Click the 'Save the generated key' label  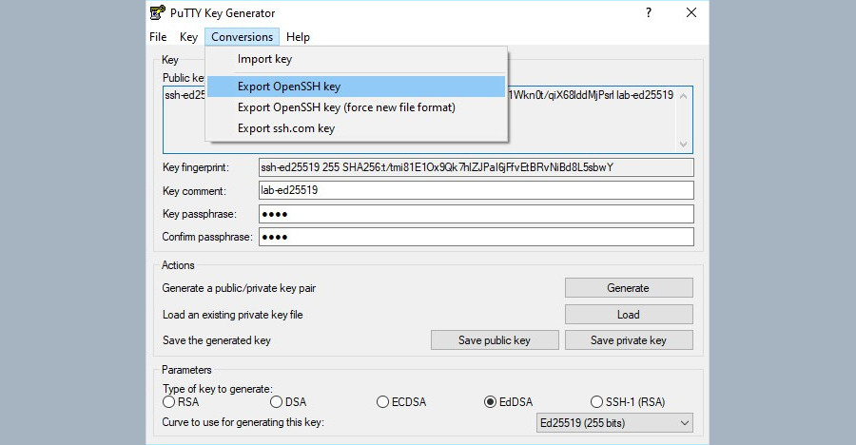[217, 340]
